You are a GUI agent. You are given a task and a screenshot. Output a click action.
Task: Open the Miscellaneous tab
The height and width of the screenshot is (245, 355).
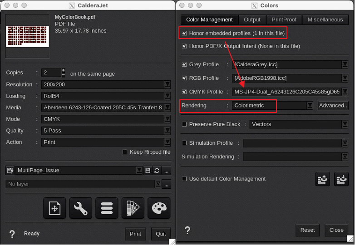click(x=325, y=20)
